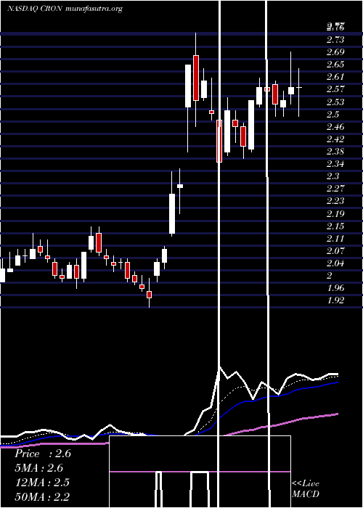Click the blue 12MA line at its right end
Image resolution: width=363 pixels, height=508 pixels.
point(337,382)
